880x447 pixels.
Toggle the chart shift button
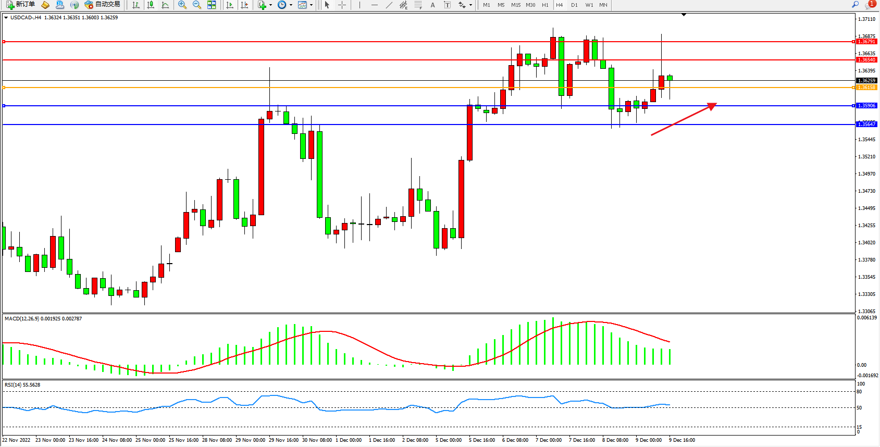coord(244,5)
